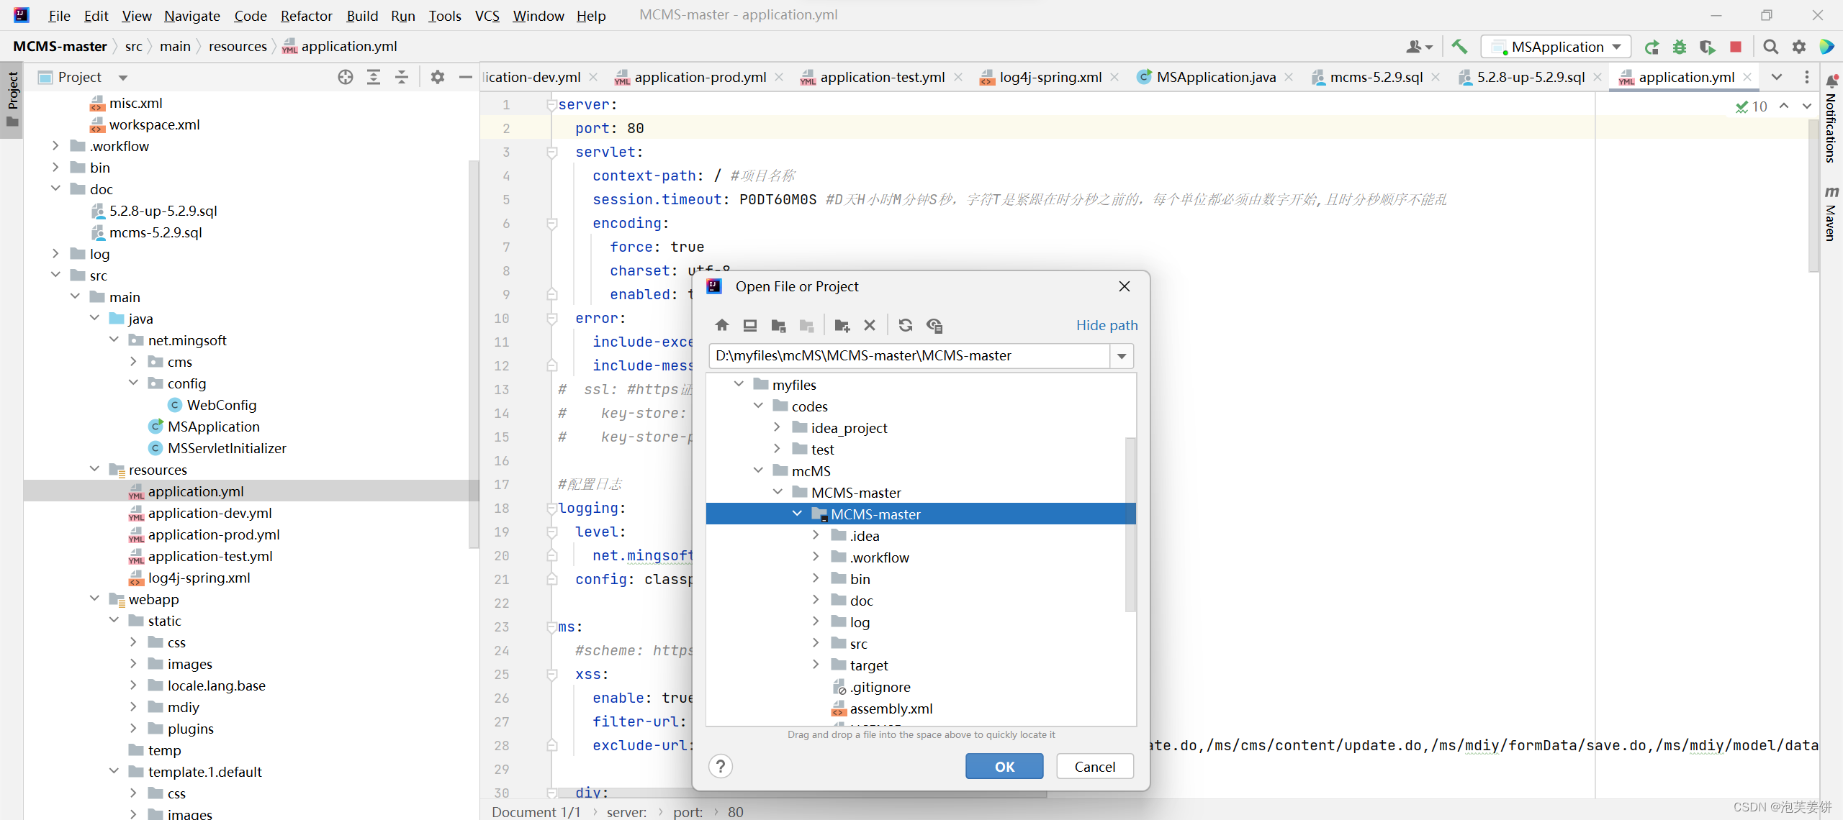Switch to the MSApplication.java tab
Screen dimensions: 1843x820
point(1215,77)
